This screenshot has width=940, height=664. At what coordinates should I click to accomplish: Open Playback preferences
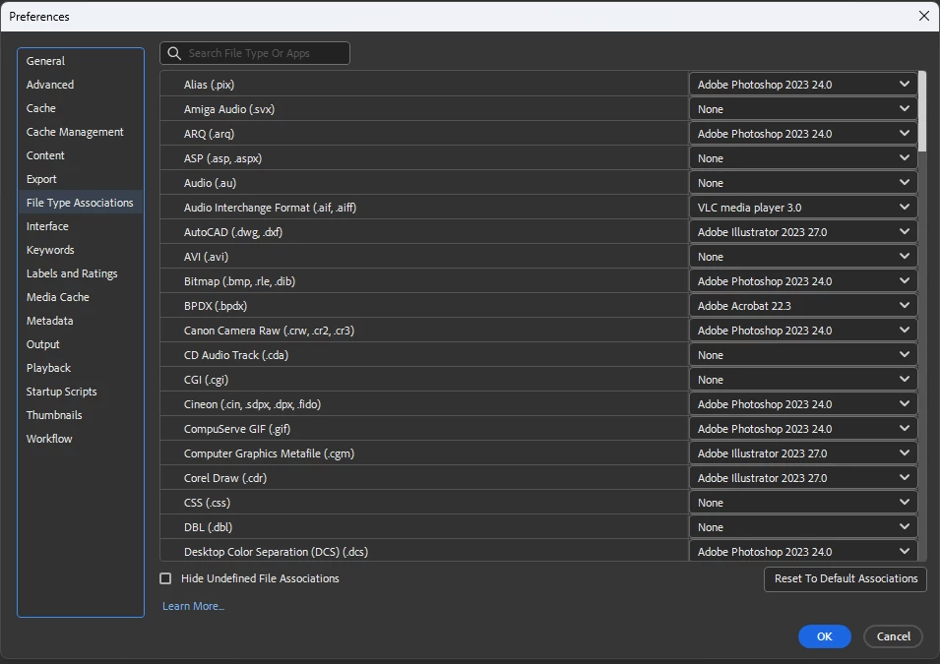(x=48, y=368)
